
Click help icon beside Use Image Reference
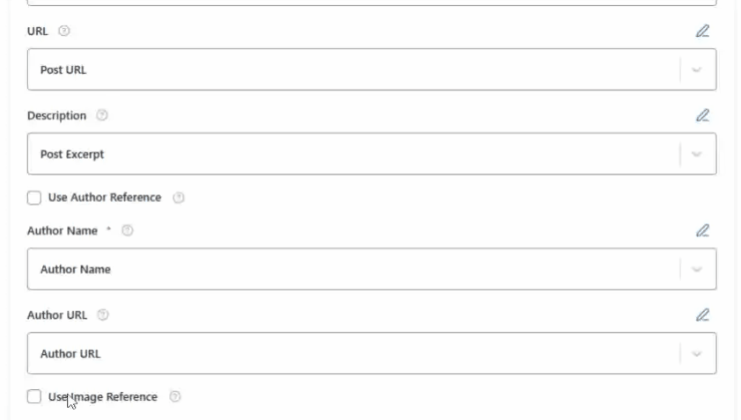(174, 397)
